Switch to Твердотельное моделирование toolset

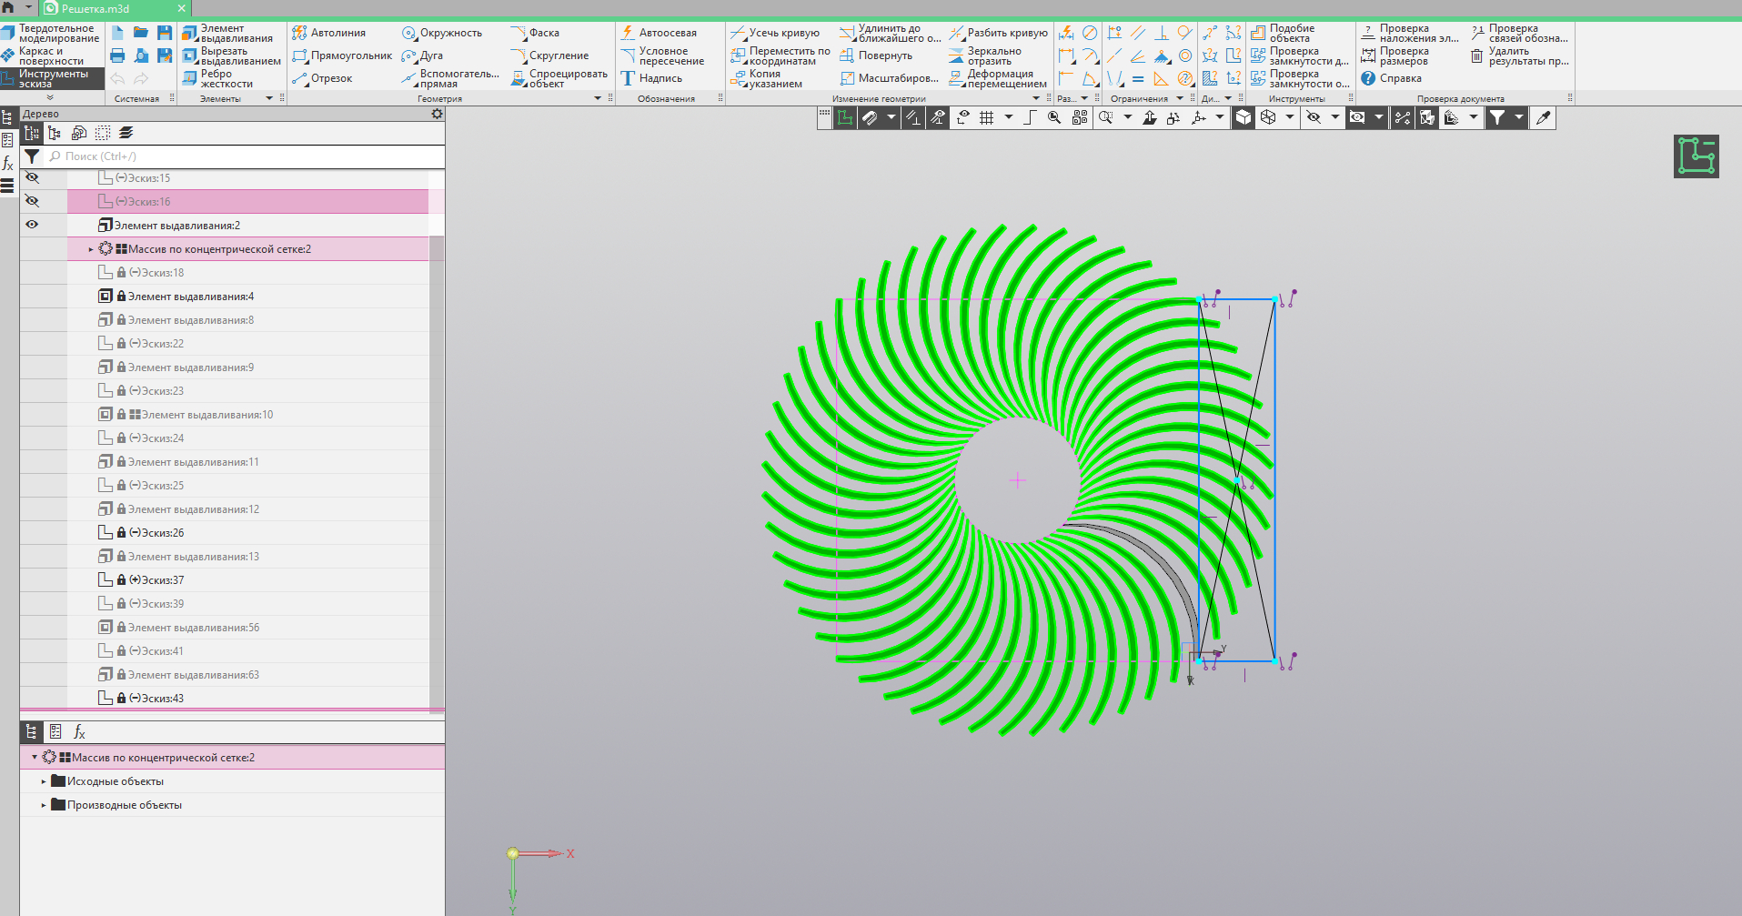click(50, 34)
